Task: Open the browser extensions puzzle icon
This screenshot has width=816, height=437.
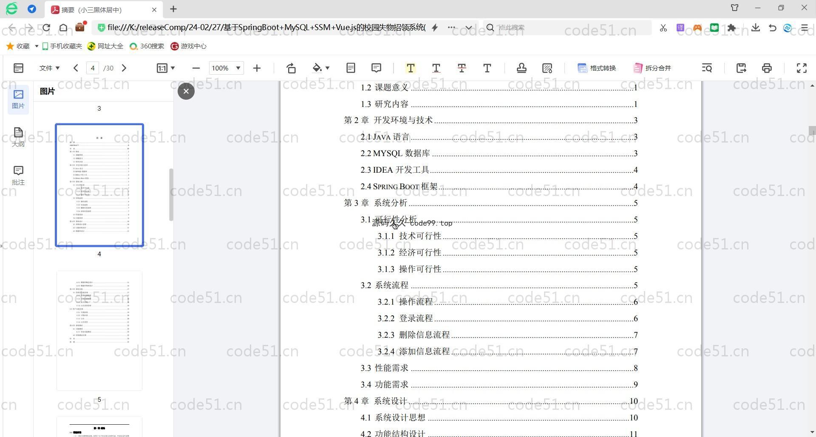Action: [731, 28]
